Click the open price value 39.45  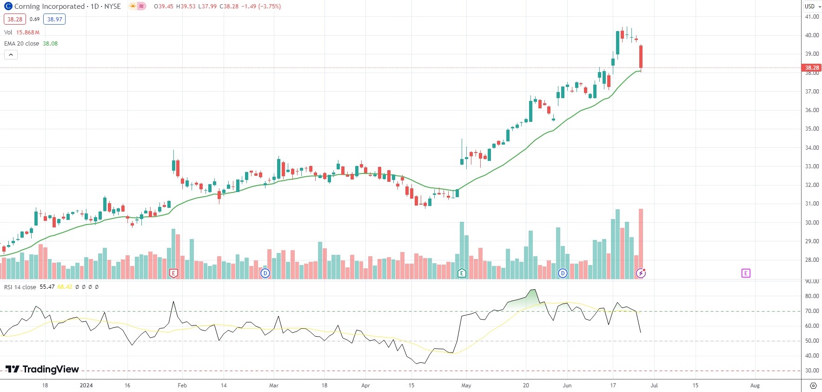[165, 7]
